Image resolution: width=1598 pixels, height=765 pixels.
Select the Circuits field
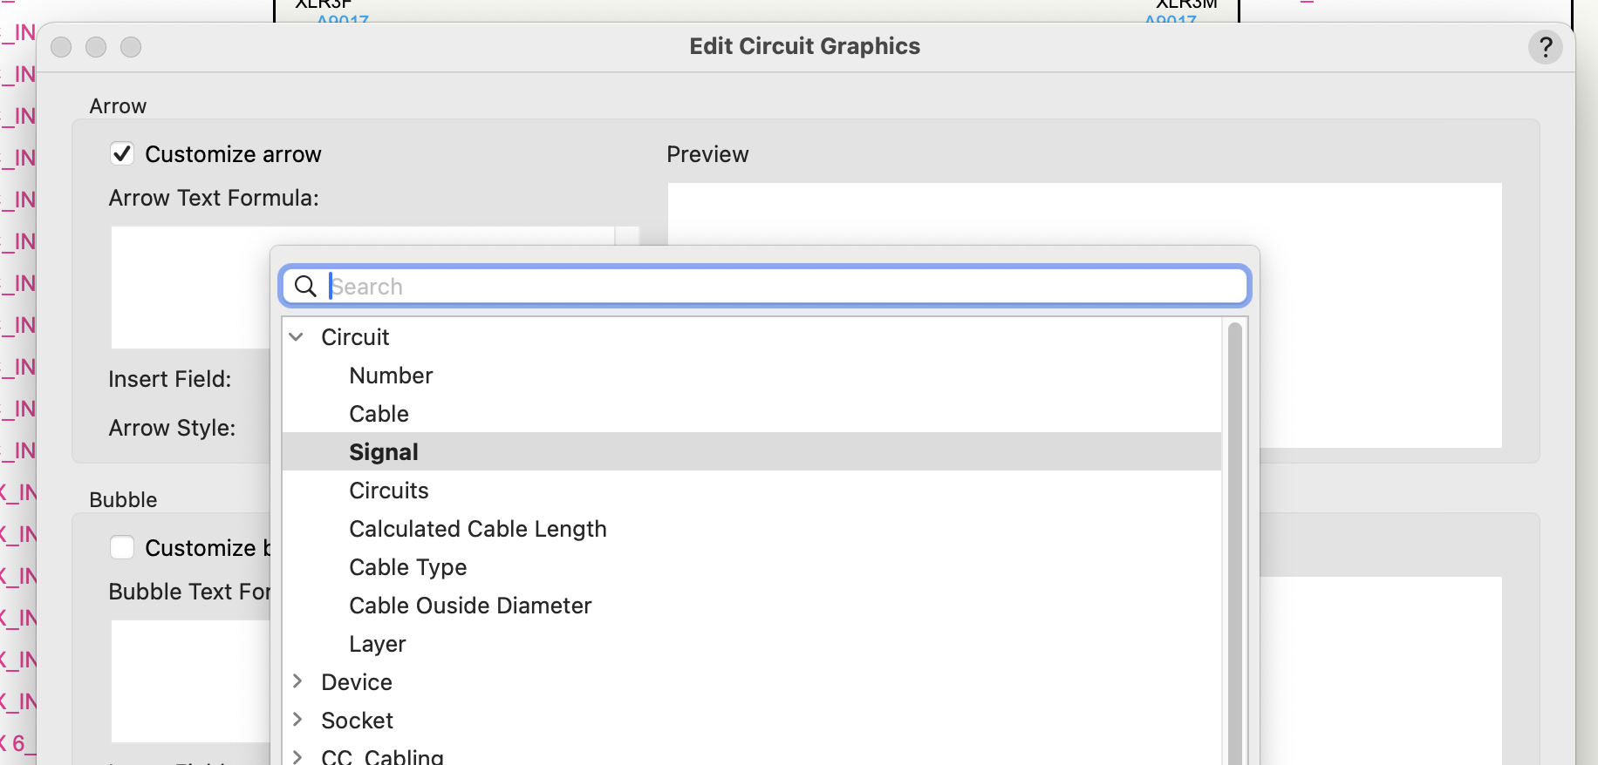tap(388, 490)
